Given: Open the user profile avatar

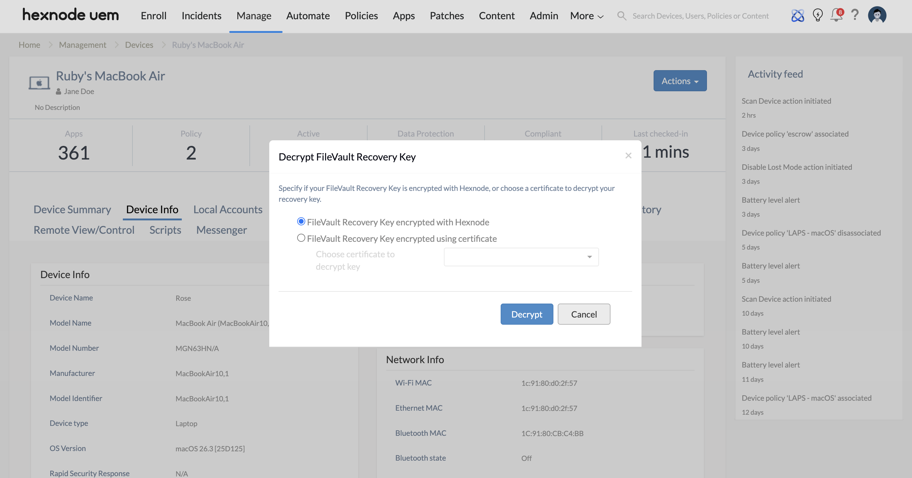Looking at the screenshot, I should coord(877,15).
